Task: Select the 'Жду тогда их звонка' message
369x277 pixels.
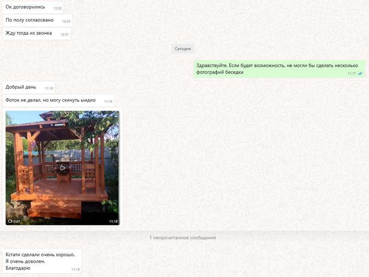Action: [36, 33]
